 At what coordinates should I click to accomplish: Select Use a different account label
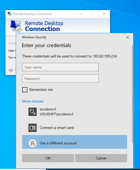[x=58, y=143]
